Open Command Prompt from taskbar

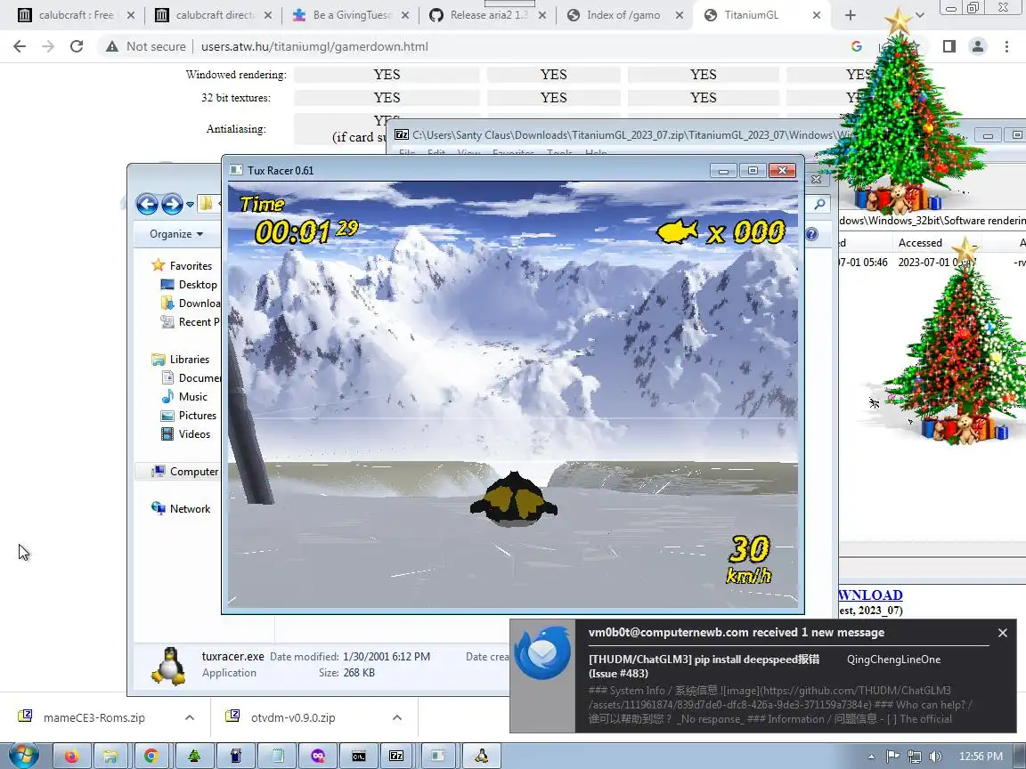tap(359, 757)
